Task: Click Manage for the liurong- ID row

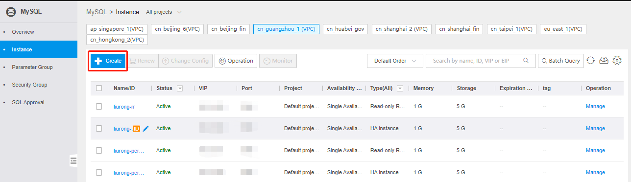Action: point(595,128)
